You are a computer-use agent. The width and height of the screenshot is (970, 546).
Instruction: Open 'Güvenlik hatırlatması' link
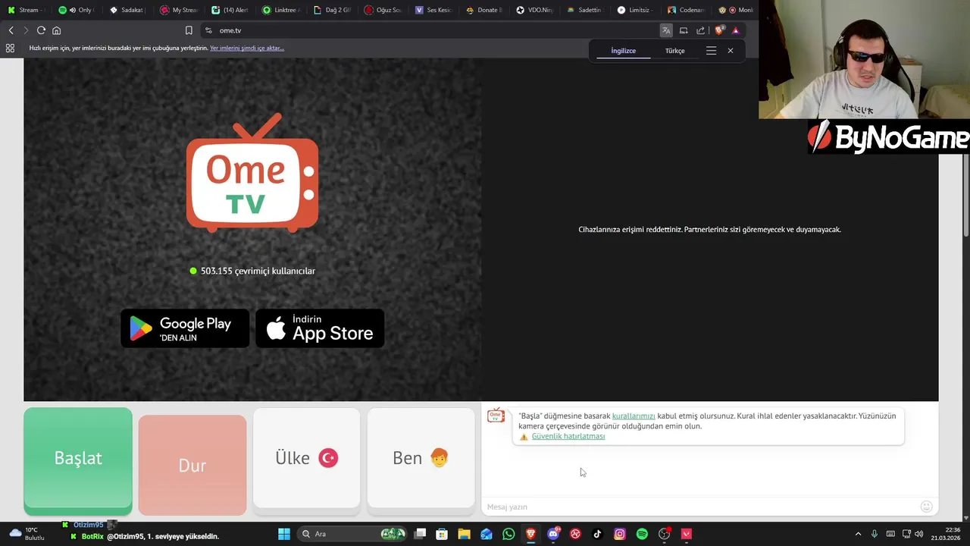(x=568, y=436)
